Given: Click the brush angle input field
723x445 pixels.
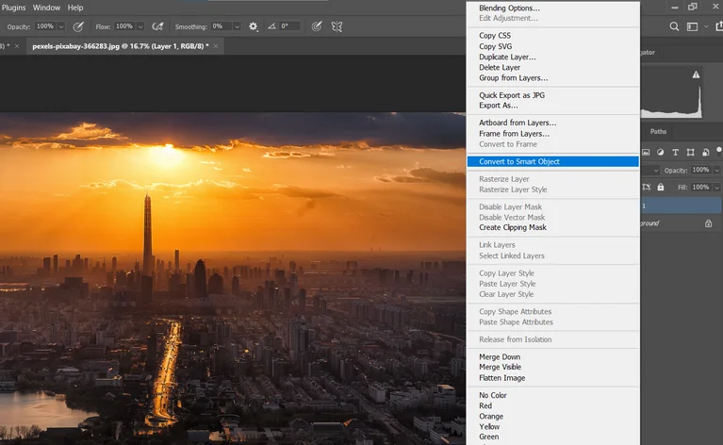Looking at the screenshot, I should (287, 26).
